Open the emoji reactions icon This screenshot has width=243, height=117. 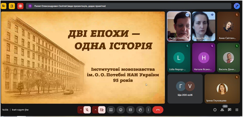pos(121,110)
